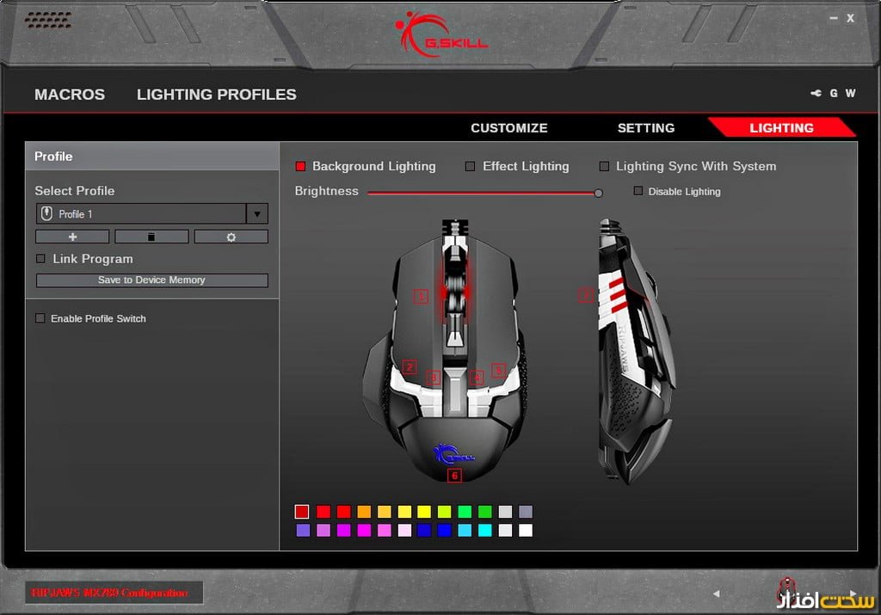Image resolution: width=881 pixels, height=615 pixels.
Task: Click the lighting zone 2 marker
Action: (410, 367)
